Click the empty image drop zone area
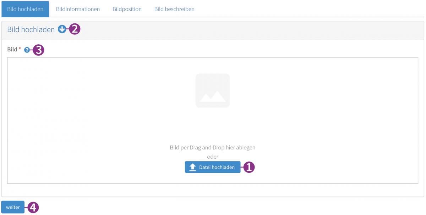This screenshot has height=215, width=426. tap(213, 120)
